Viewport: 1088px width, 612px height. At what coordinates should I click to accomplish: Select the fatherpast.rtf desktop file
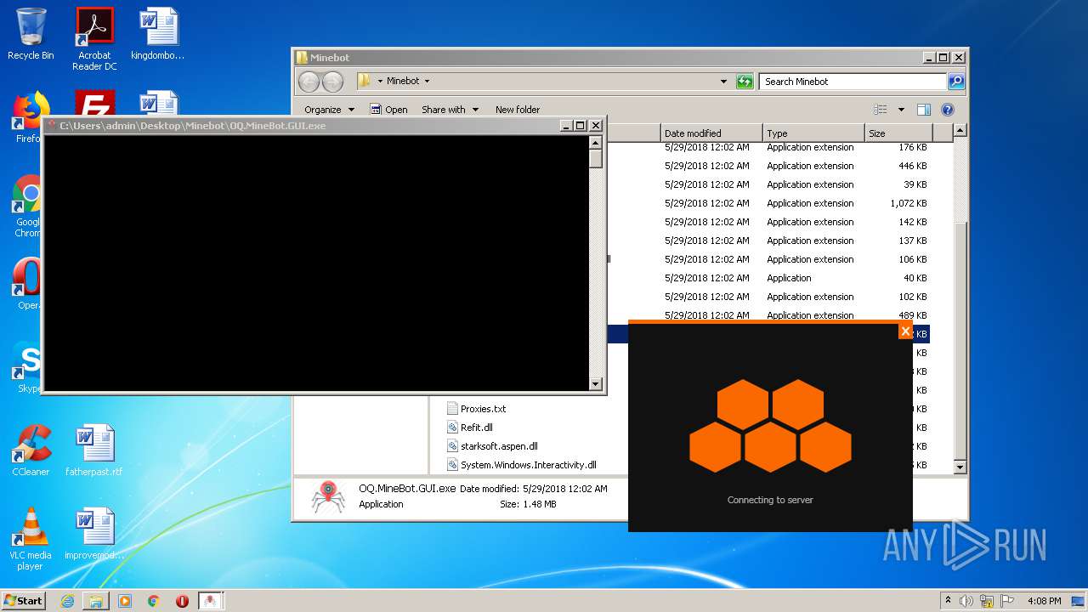coord(93,450)
